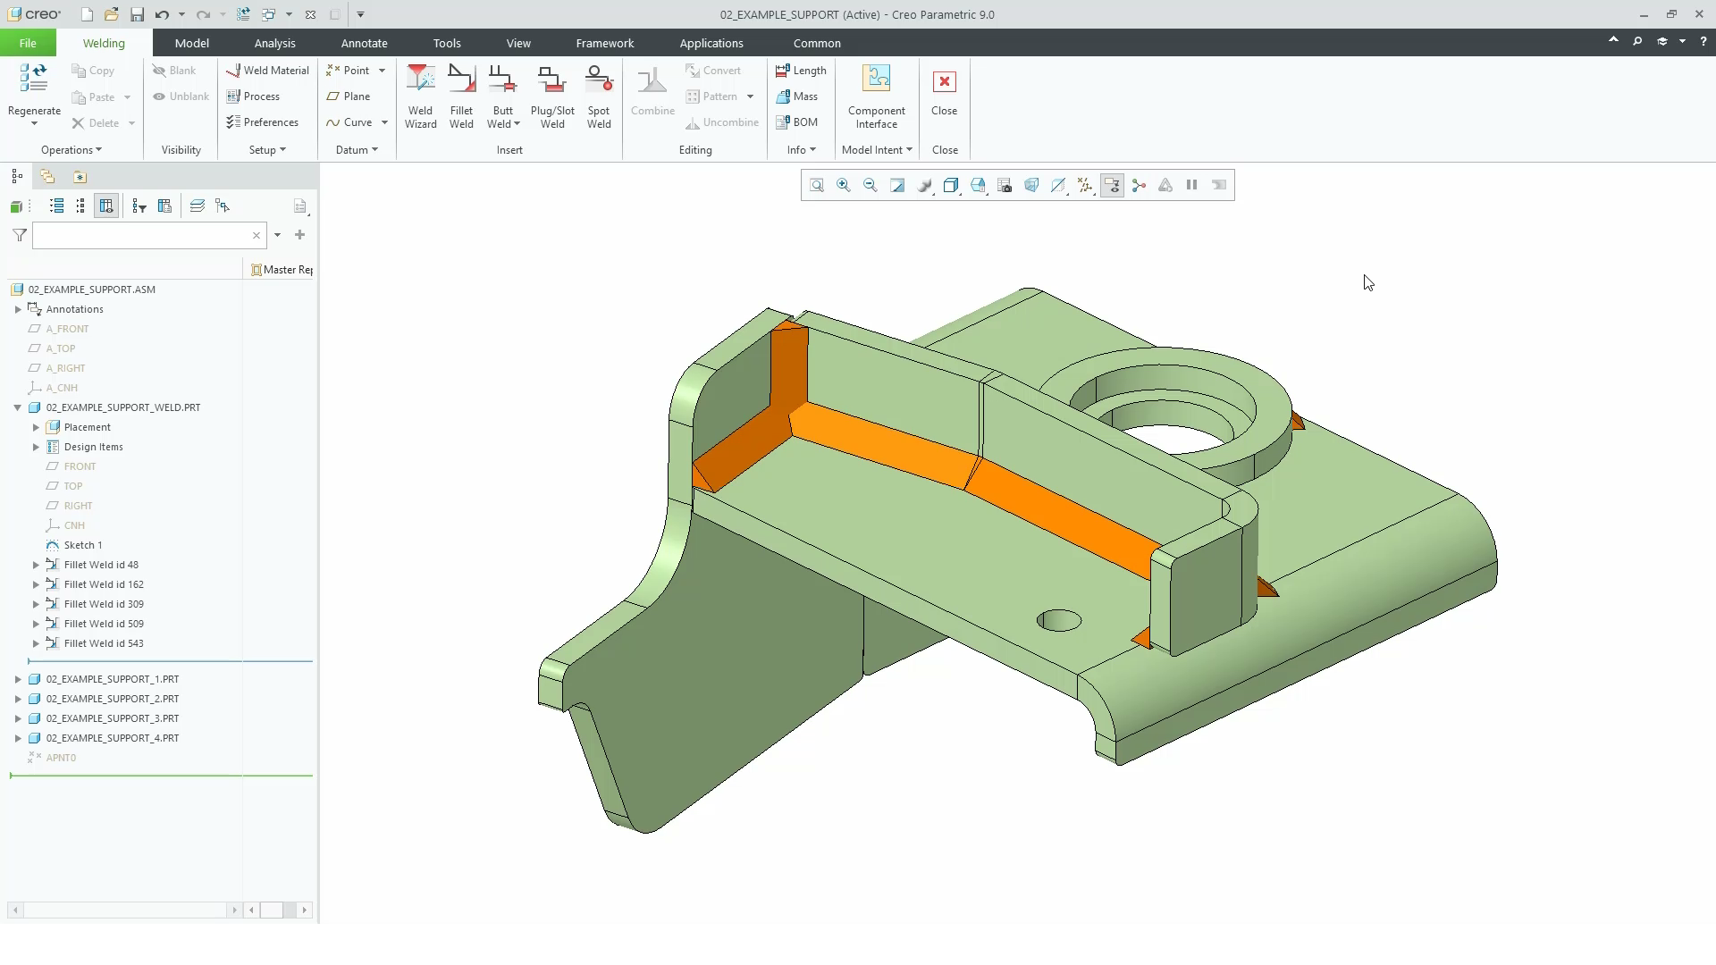Open Component Interface
1716x965 pixels.
(x=877, y=96)
